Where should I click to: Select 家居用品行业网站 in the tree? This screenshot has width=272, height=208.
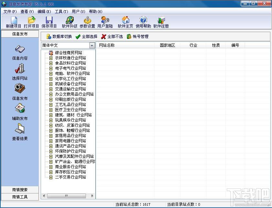70,136
